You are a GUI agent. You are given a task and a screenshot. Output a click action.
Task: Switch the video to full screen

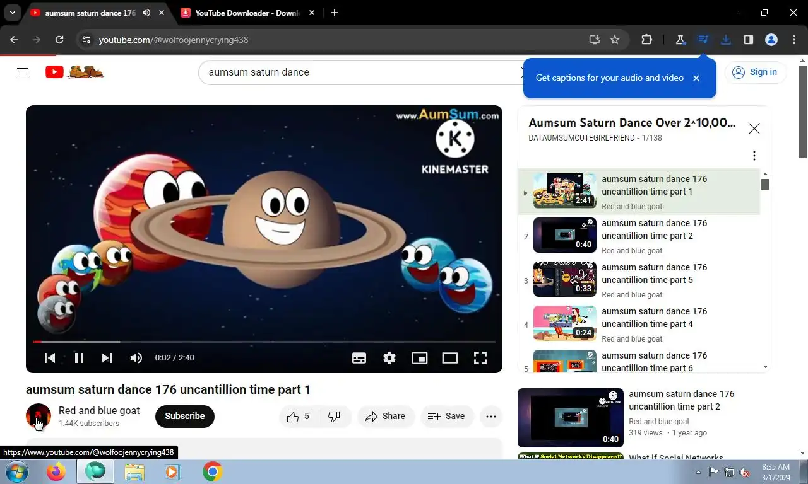click(480, 358)
